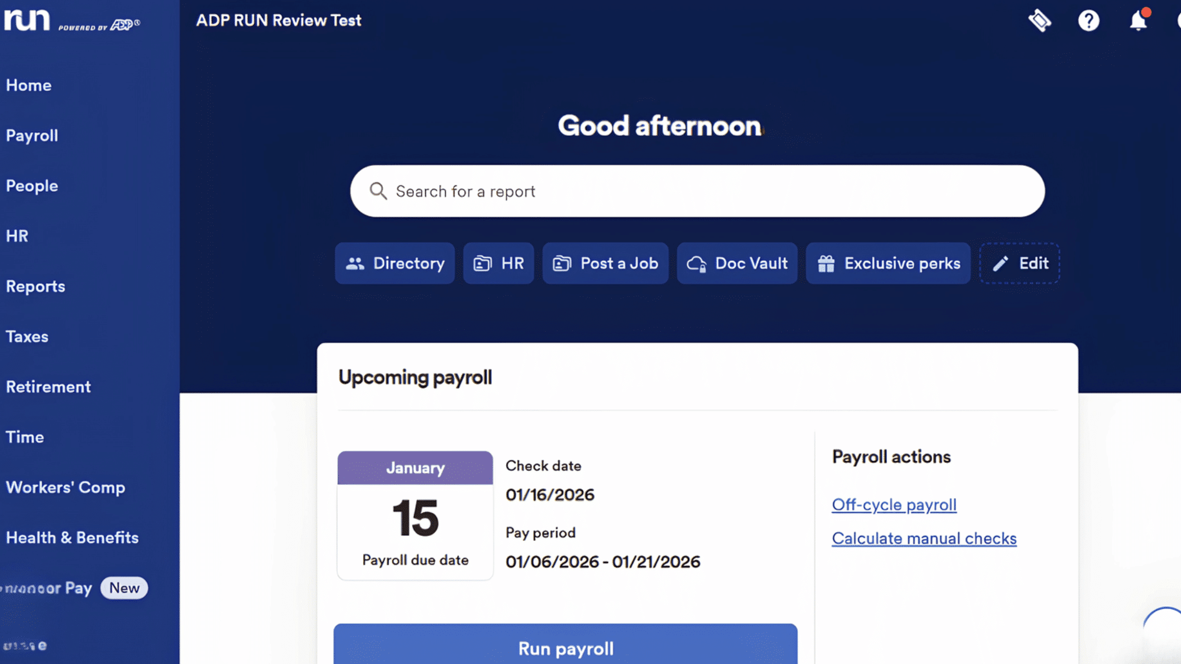Click the Run payroll button
1181x664 pixels.
(x=566, y=644)
